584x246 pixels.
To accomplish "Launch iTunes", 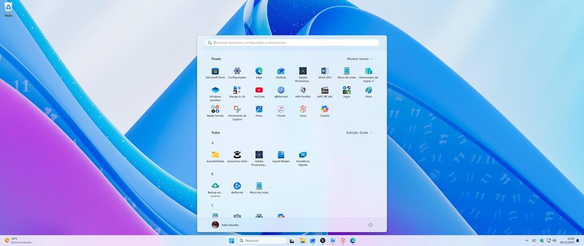I will pos(281,112).
